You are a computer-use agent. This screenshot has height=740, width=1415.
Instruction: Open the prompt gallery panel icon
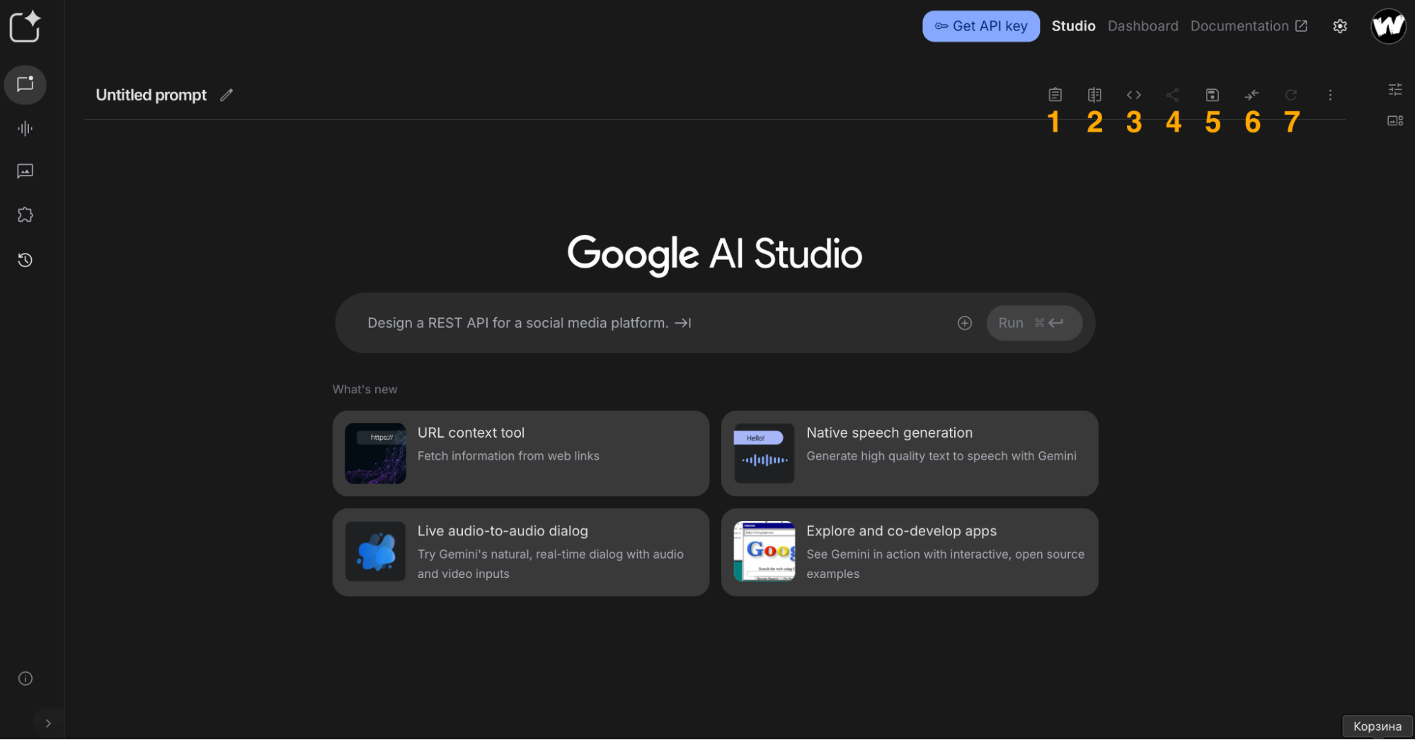coord(1395,121)
